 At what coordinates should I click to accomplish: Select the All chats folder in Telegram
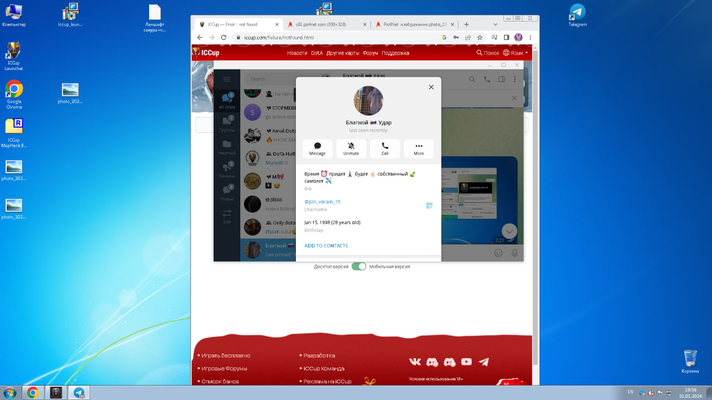[x=227, y=101]
